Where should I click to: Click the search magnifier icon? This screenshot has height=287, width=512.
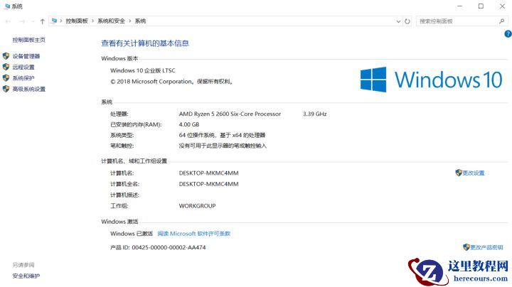(x=501, y=21)
